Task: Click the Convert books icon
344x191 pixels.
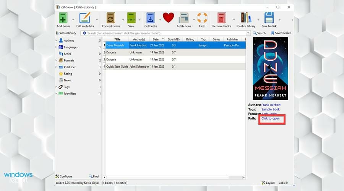Action: coord(110,18)
